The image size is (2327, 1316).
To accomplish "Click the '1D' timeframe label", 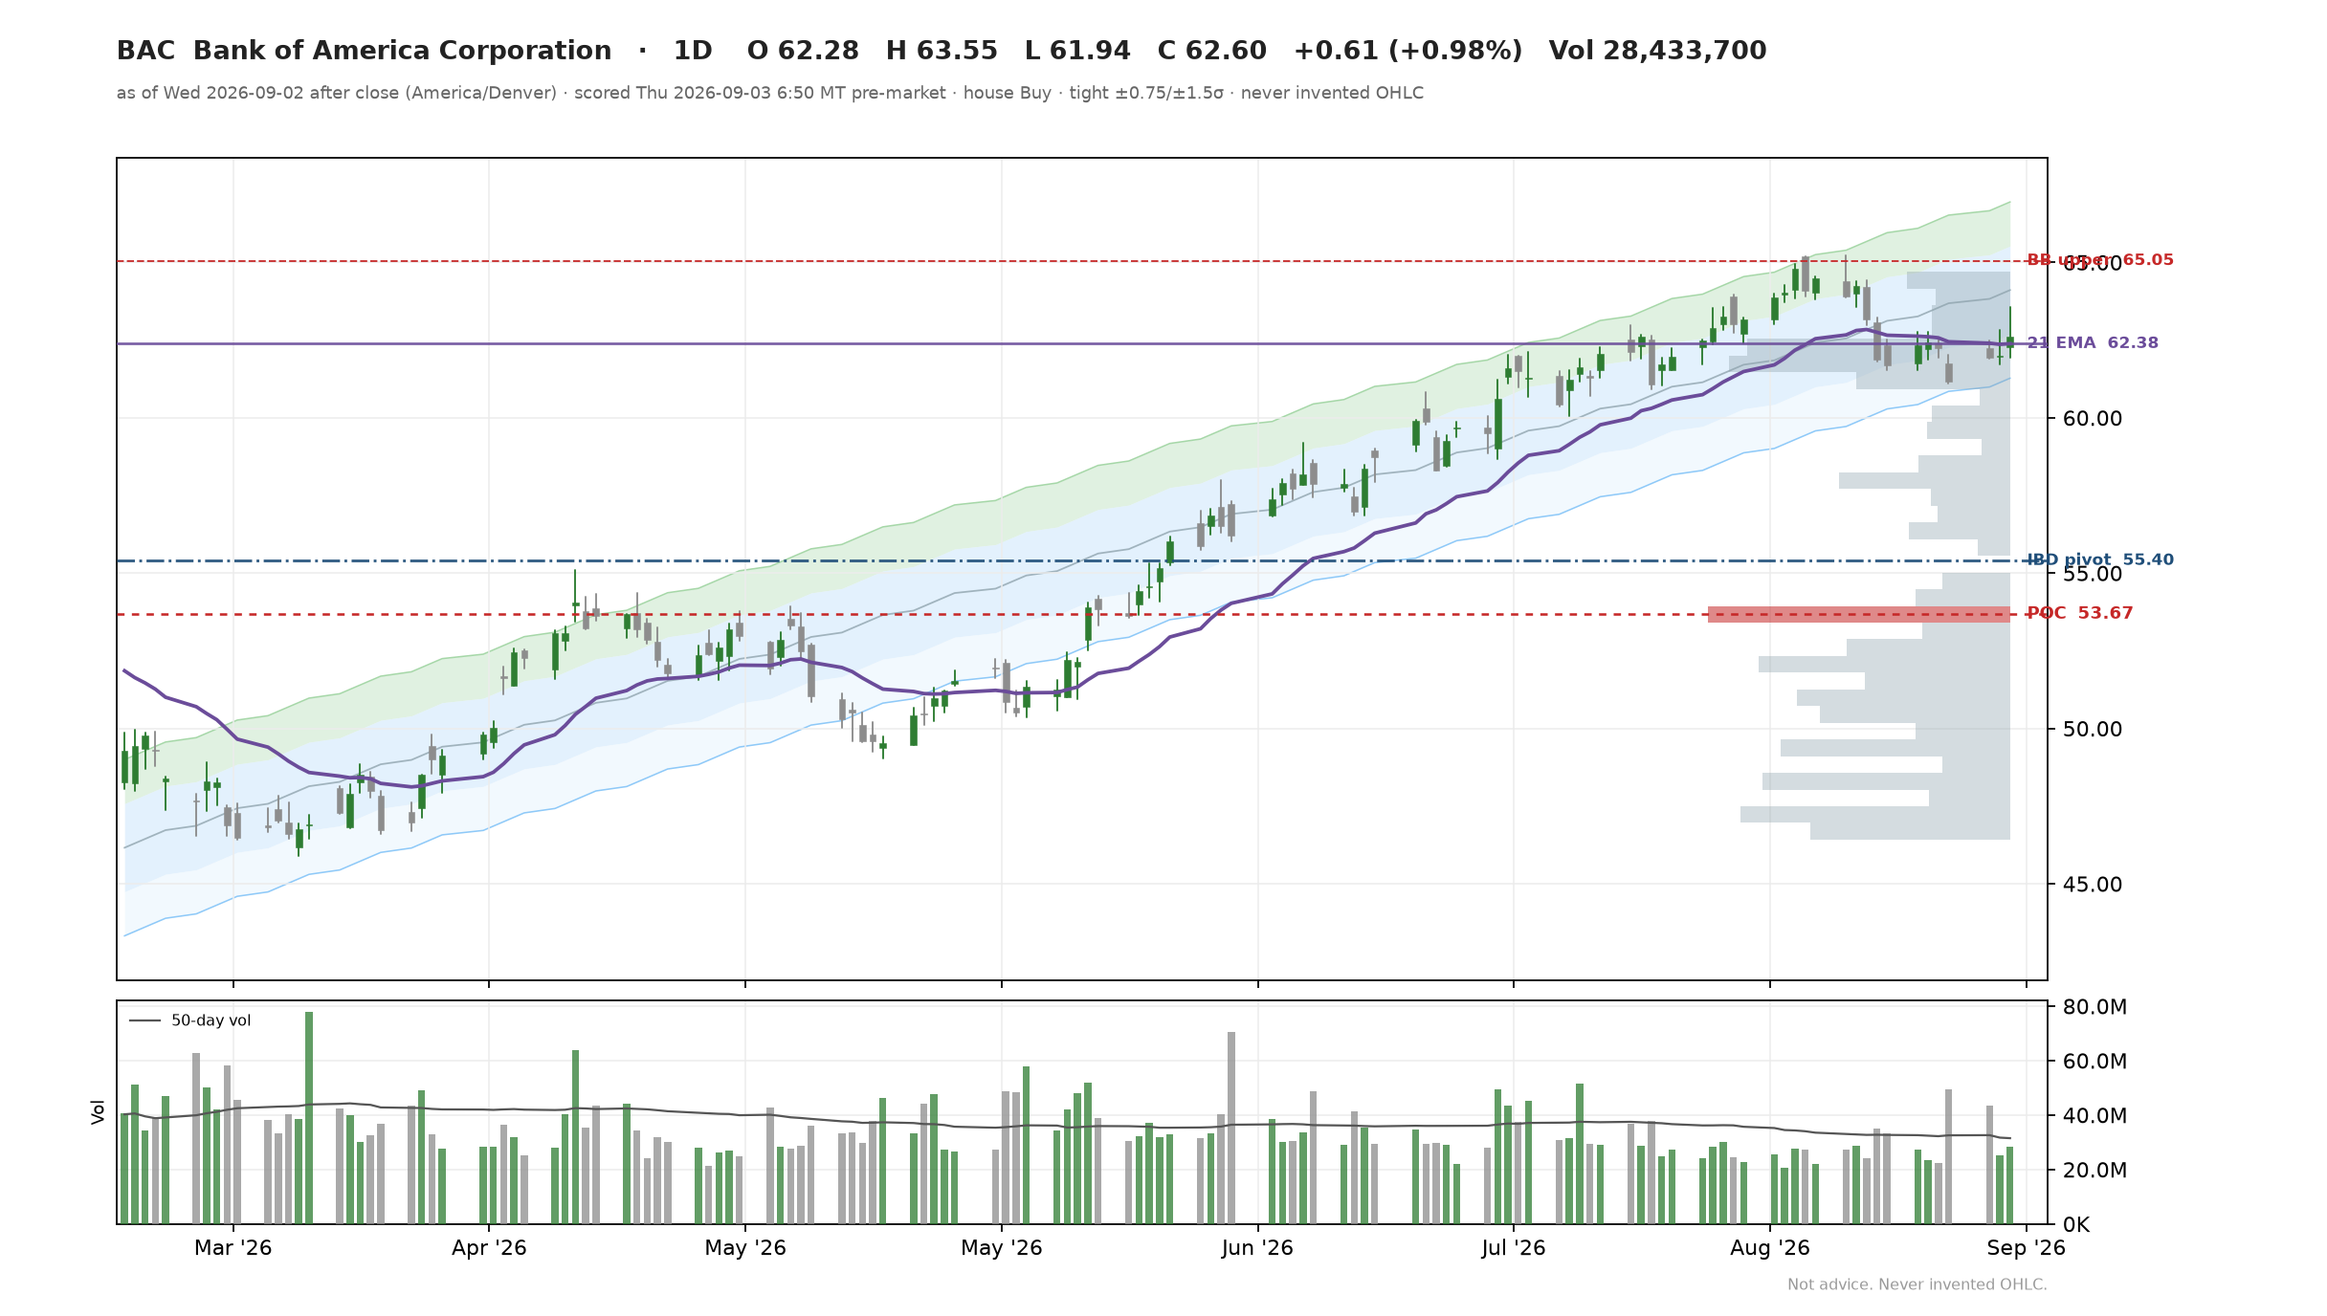I will [693, 51].
